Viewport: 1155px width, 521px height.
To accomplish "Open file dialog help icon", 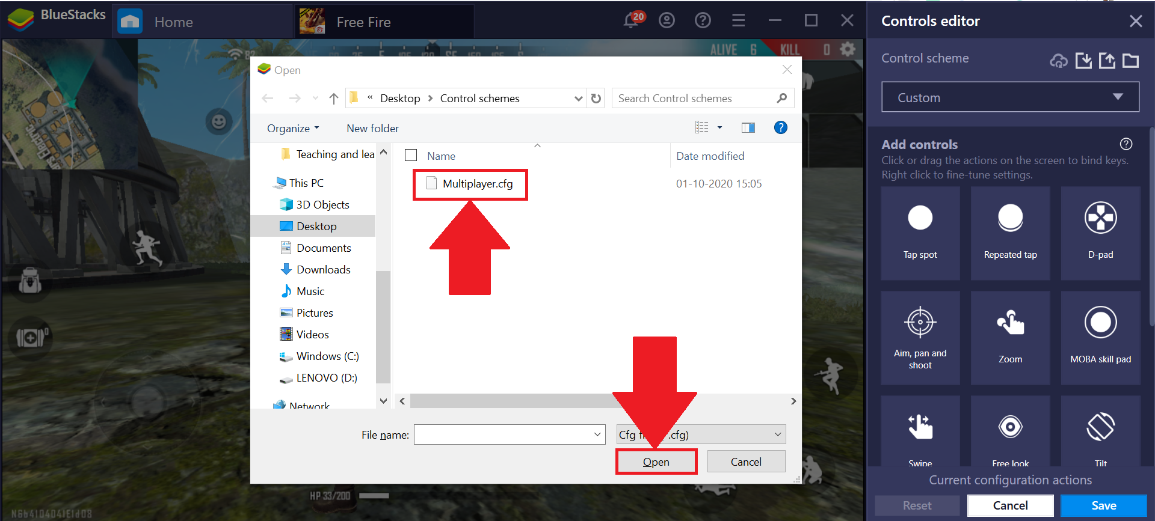I will (x=781, y=127).
